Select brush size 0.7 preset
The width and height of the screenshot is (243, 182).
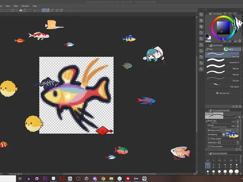coord(208,159)
